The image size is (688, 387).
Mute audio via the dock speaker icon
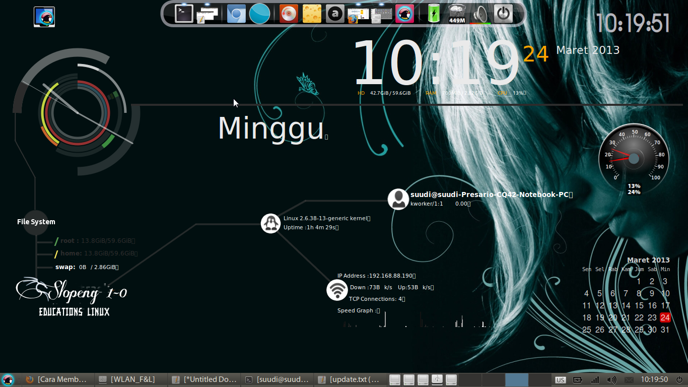pyautogui.click(x=479, y=14)
